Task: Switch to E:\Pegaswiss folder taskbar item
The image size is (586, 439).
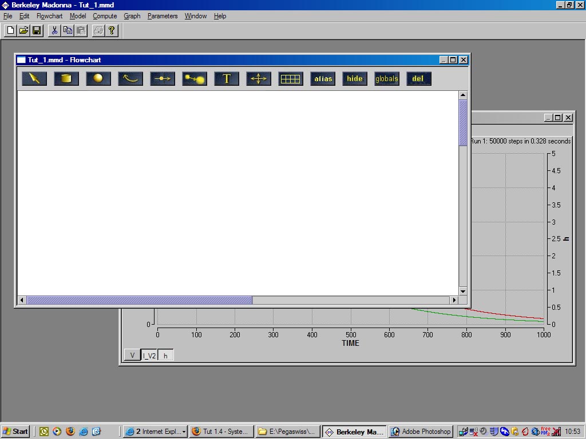Action: (288, 432)
